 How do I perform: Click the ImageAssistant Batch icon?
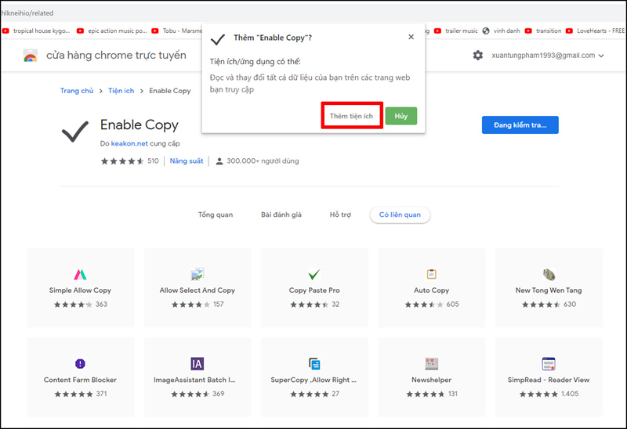point(198,363)
